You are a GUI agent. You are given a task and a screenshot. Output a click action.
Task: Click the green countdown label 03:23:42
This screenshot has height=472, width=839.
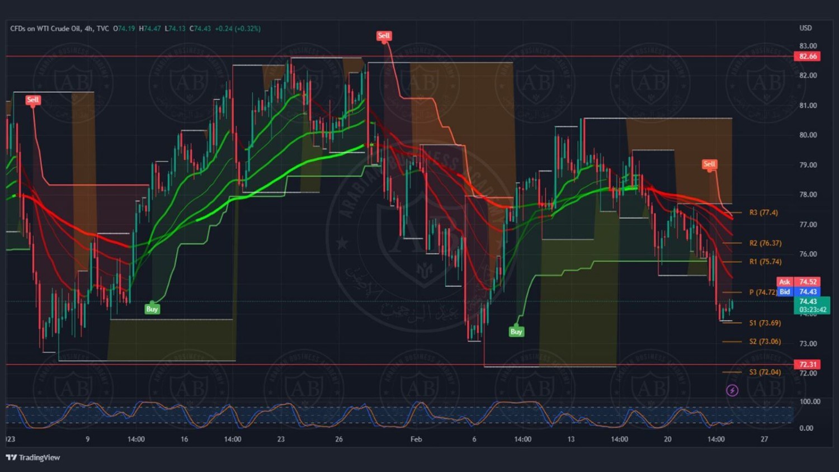click(812, 310)
